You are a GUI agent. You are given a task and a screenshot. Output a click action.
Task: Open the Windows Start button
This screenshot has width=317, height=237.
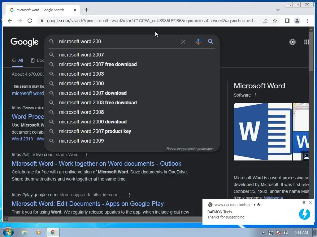[8, 232]
